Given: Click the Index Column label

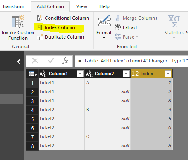Looking at the screenshot, I should click(60, 27).
